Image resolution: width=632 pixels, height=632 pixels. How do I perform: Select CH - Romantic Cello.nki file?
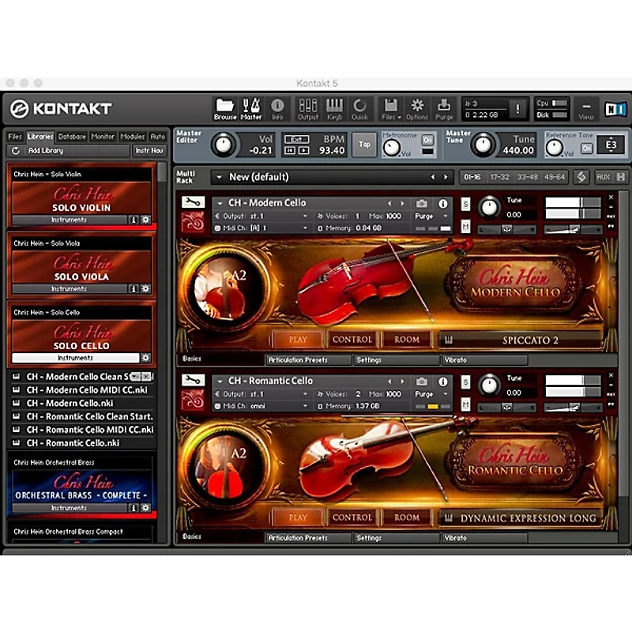[76, 443]
